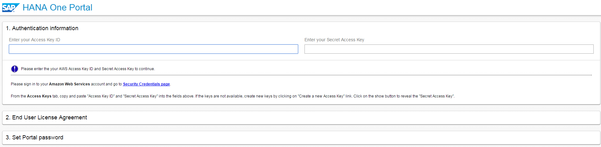The width and height of the screenshot is (601, 147).
Task: Click the HANA One Portal title
Action: coord(57,7)
